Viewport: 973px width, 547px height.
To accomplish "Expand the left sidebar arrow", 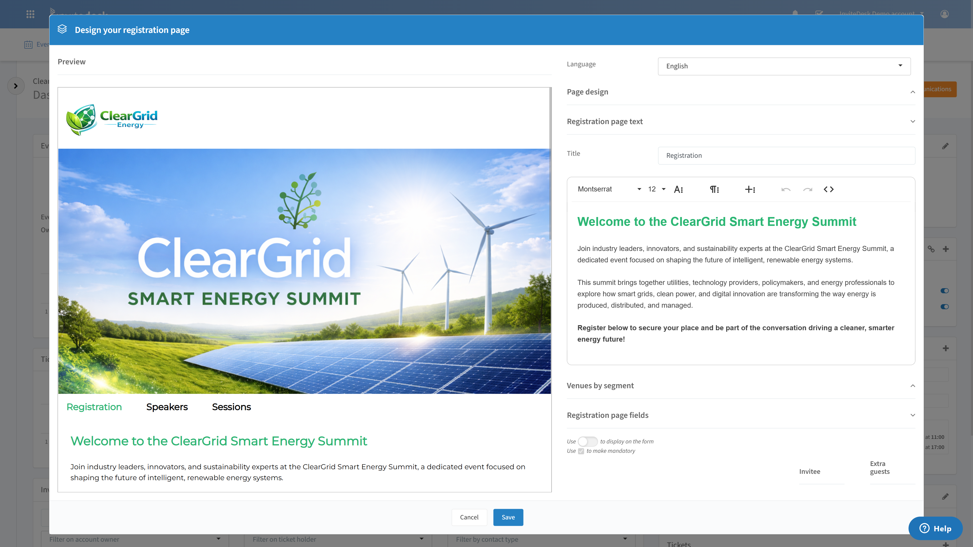I will click(x=15, y=86).
